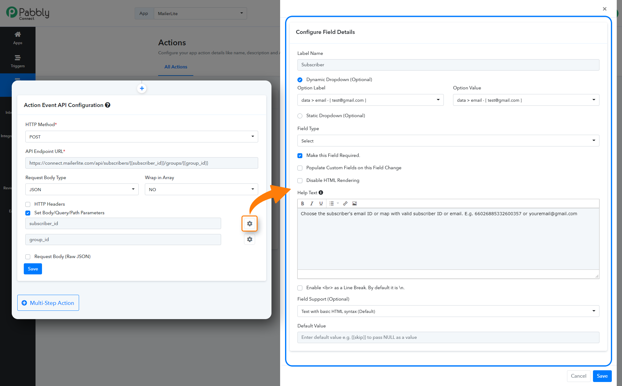This screenshot has height=386, width=622.
Task: Click the Pabbly Connect logo
Action: tap(28, 13)
